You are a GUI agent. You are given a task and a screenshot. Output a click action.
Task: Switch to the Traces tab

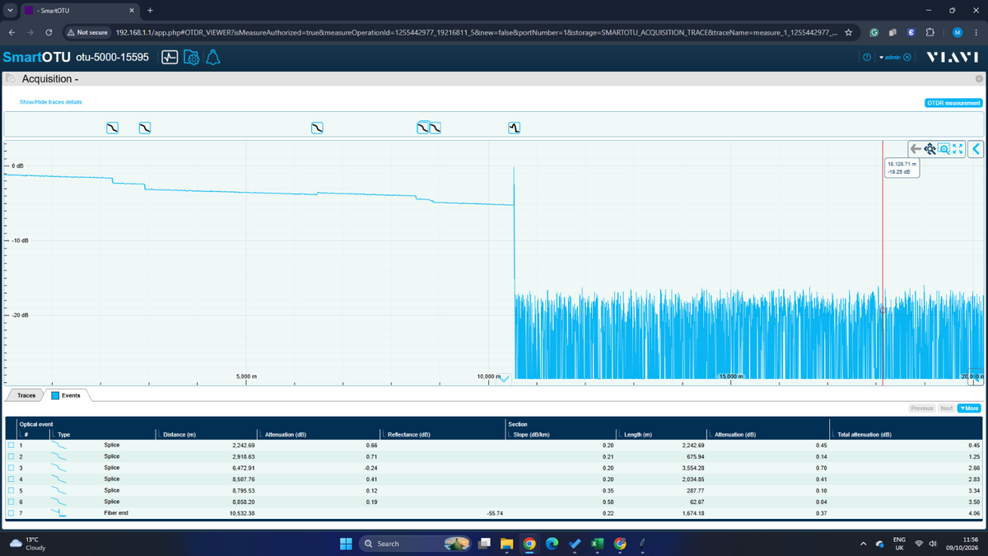coord(26,395)
